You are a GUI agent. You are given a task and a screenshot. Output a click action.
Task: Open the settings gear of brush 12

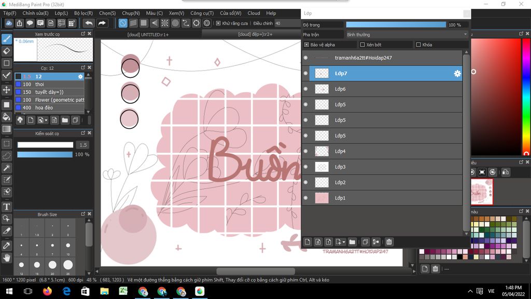(x=80, y=77)
